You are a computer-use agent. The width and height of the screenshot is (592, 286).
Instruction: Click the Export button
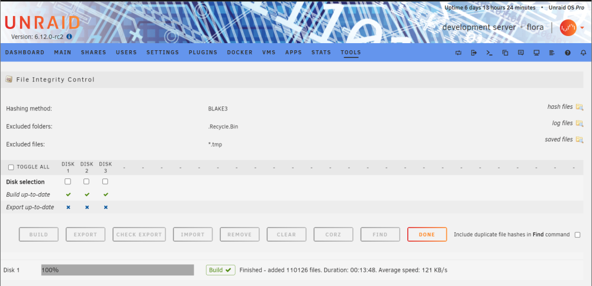click(x=85, y=235)
